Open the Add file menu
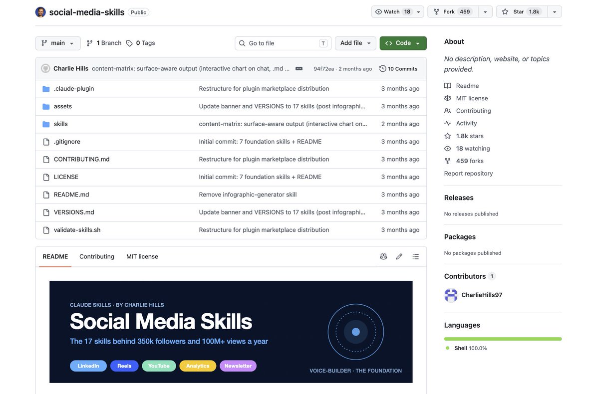Viewport: 599px width, 394px height. coord(355,43)
